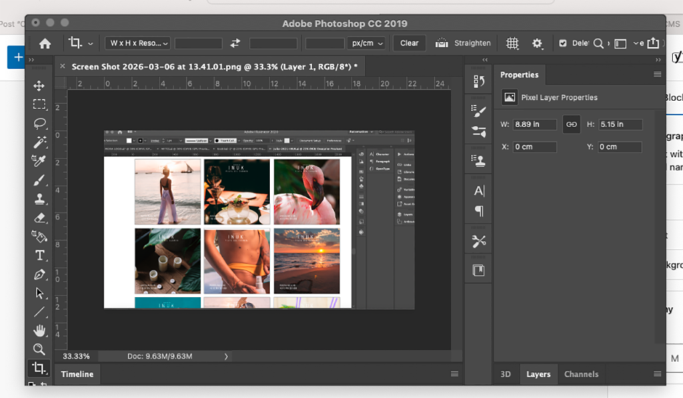
Task: Select the Hand tool
Action: (x=39, y=331)
